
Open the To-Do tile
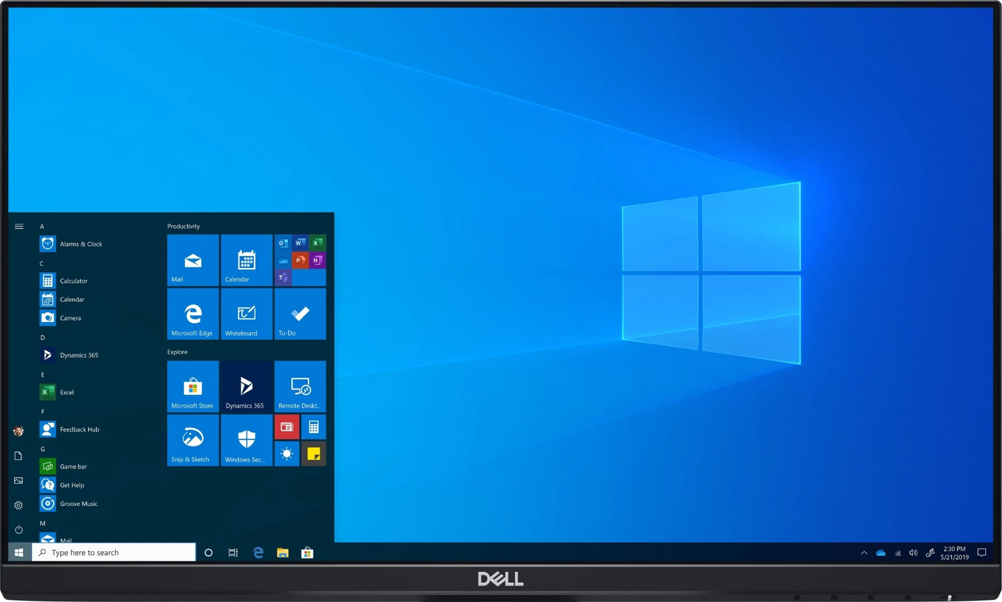(x=300, y=313)
